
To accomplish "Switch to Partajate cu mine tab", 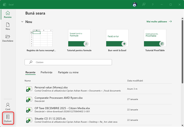I will click(68, 73).
